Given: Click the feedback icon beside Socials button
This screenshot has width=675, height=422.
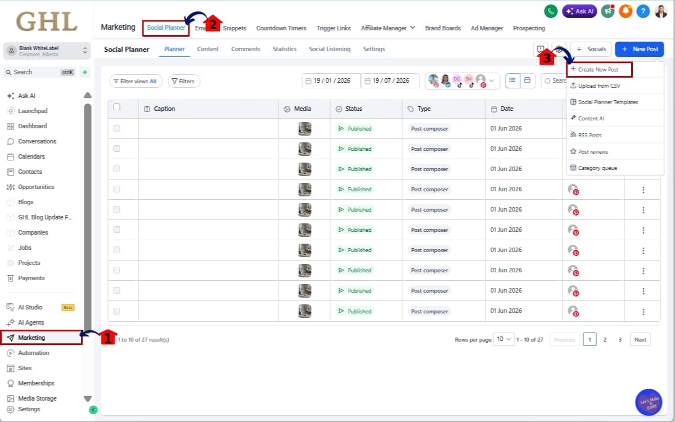Looking at the screenshot, I should [541, 49].
